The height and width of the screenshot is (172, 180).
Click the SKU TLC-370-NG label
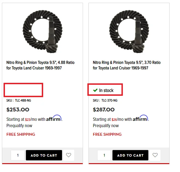(x=105, y=100)
